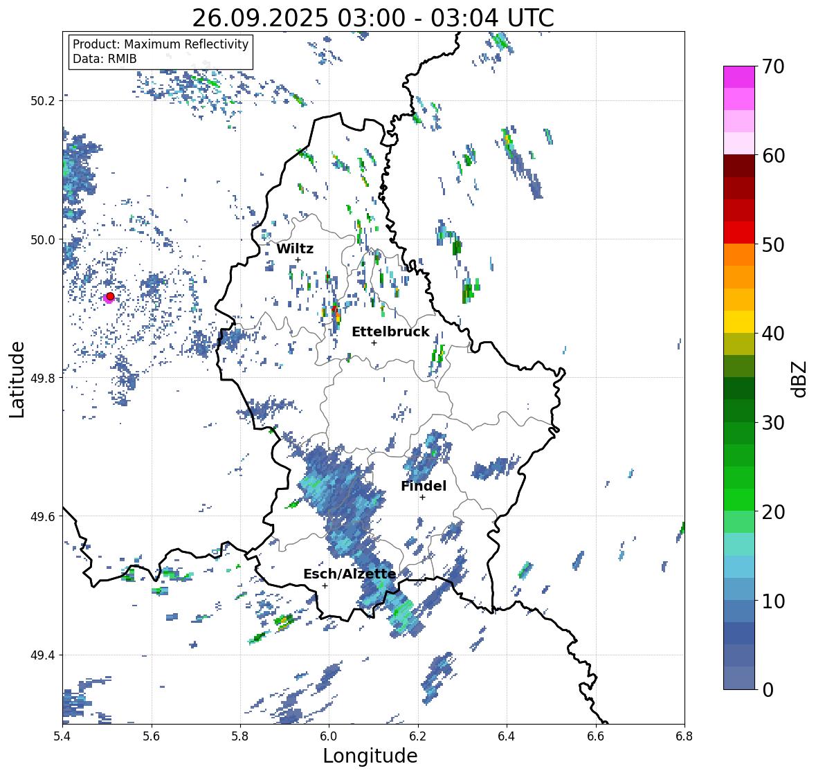Viewport: 816px width, 773px height.
Task: Click the yellow swatch just above 40
Action: (739, 322)
